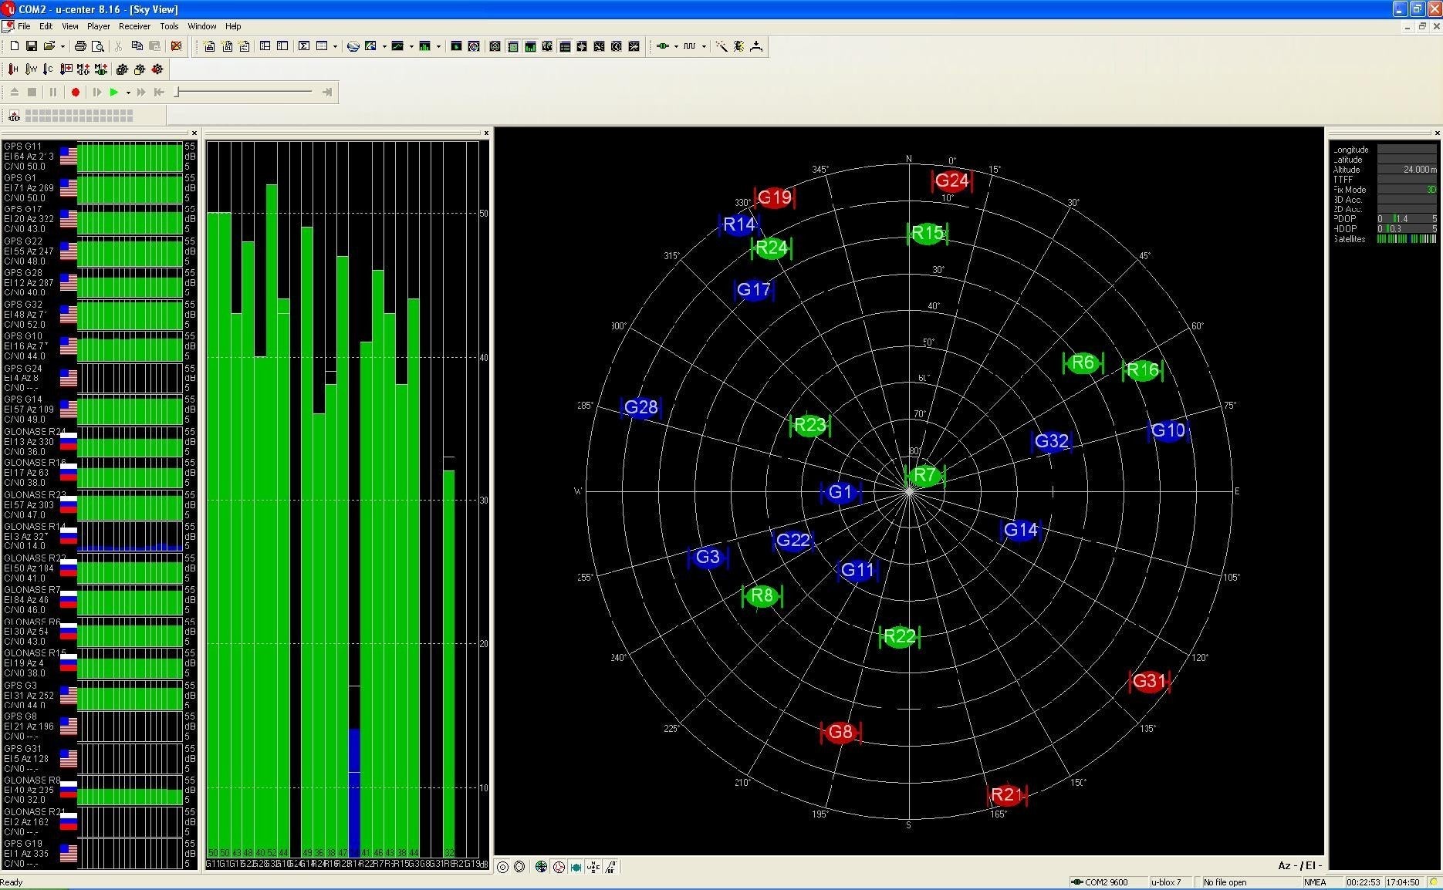
Task: Expand the dropdown arrow next to Open file
Action: (x=63, y=46)
